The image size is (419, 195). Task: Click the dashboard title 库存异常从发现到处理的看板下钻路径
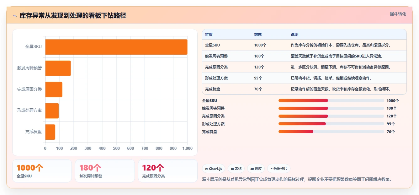73,16
